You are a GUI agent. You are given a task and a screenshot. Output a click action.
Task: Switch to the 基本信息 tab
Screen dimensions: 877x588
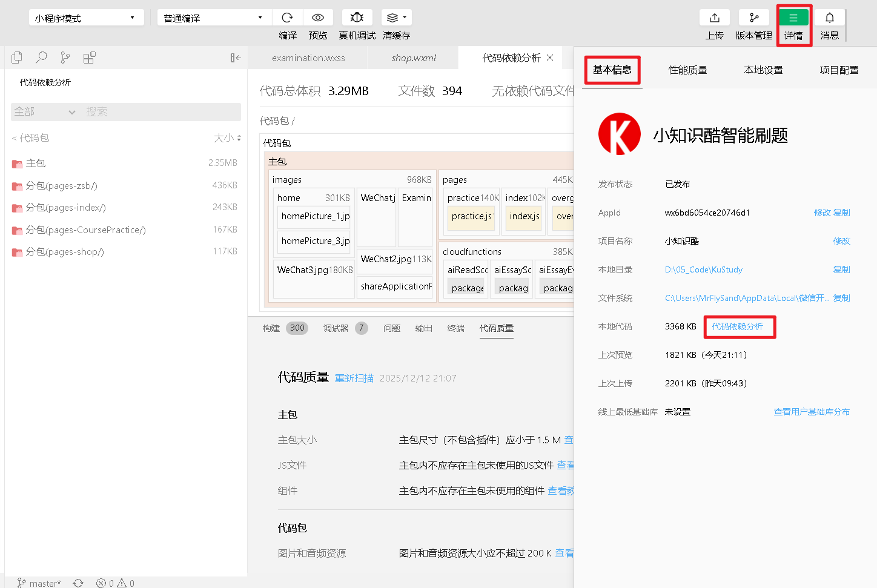[612, 70]
